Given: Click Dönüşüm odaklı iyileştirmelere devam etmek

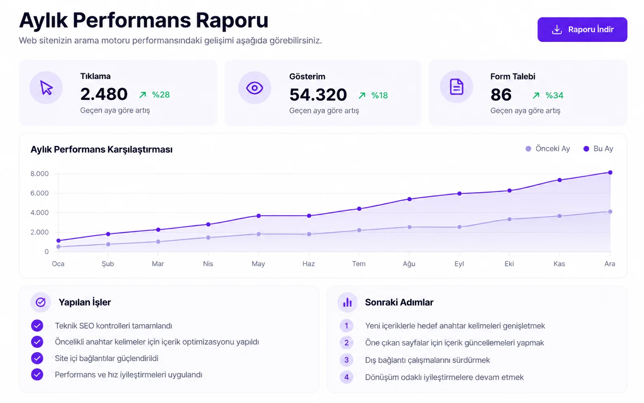Looking at the screenshot, I should pyautogui.click(x=444, y=377).
